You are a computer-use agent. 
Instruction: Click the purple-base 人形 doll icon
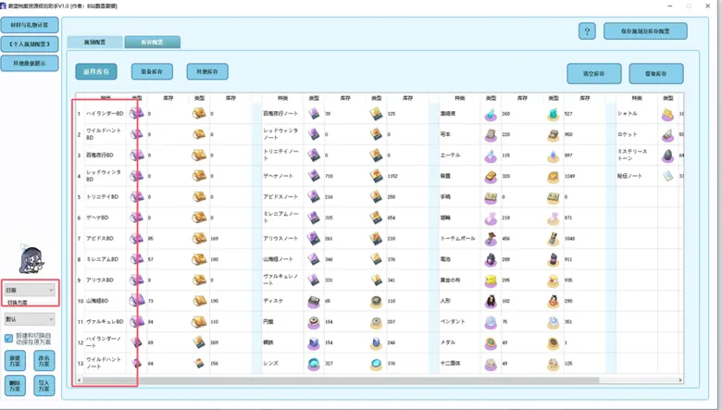[x=491, y=301]
